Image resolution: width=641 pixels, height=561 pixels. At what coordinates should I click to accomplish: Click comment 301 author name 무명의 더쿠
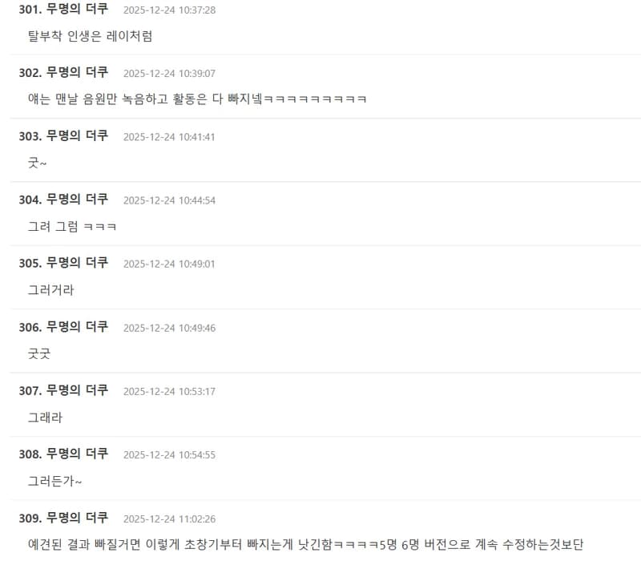[77, 9]
